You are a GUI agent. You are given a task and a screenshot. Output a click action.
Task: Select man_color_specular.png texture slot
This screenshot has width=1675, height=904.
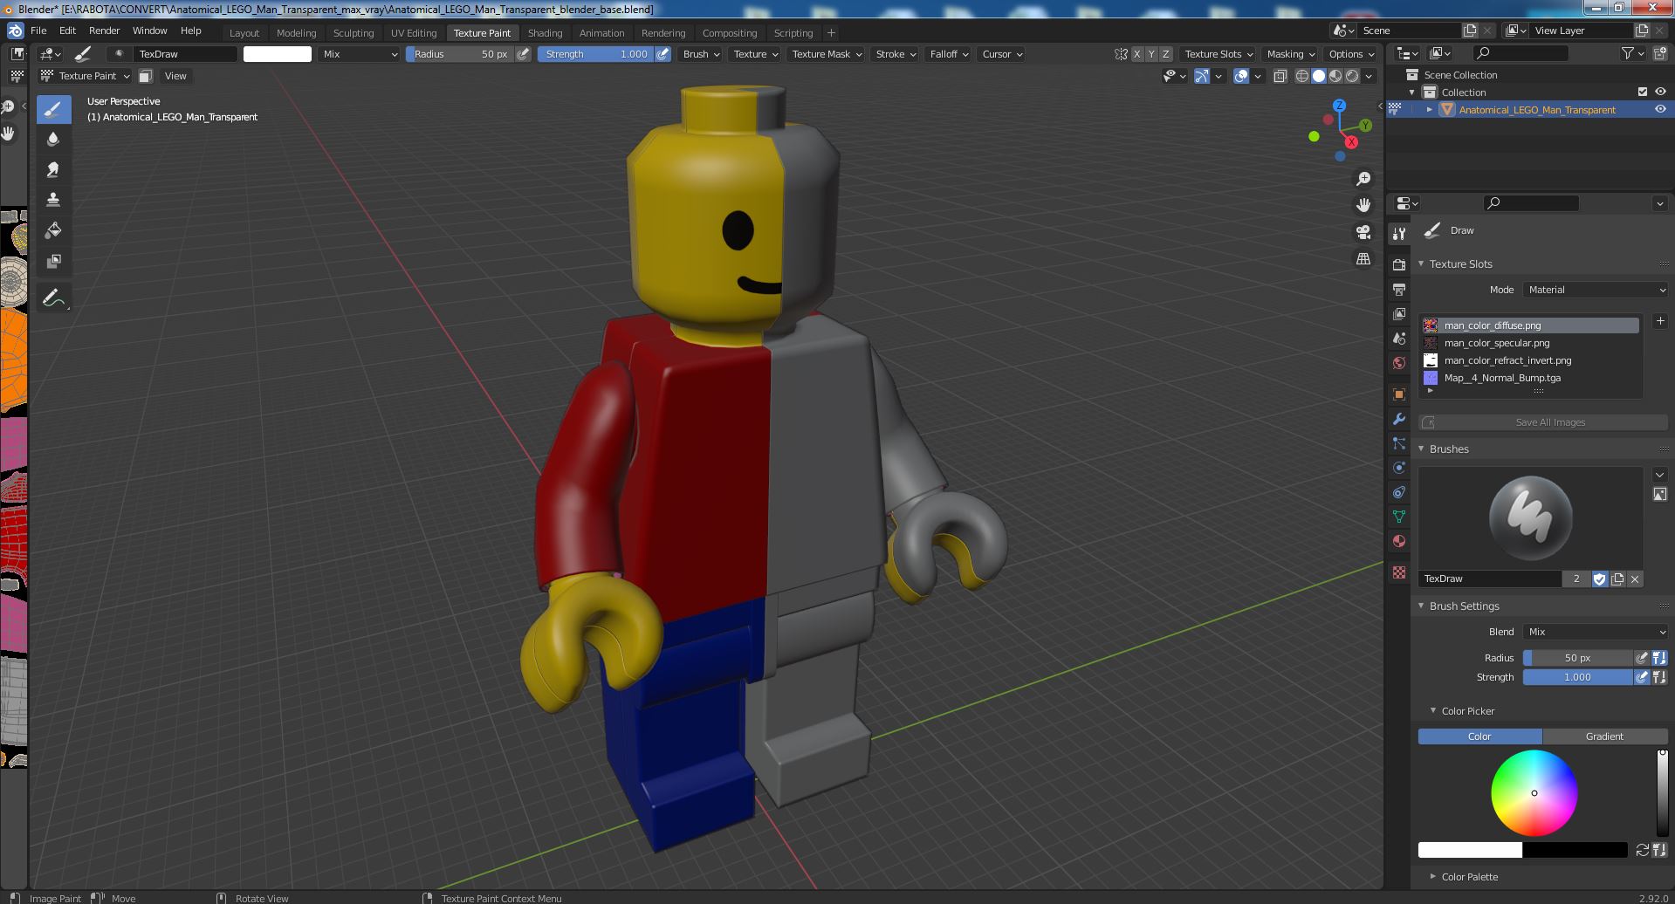pos(1529,343)
